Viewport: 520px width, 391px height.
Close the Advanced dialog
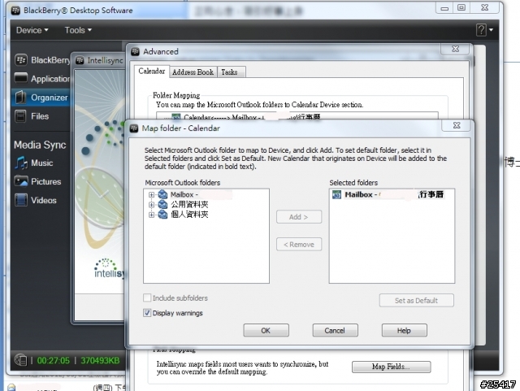pyautogui.click(x=455, y=49)
